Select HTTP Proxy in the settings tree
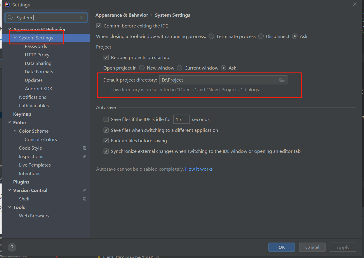 [37, 55]
